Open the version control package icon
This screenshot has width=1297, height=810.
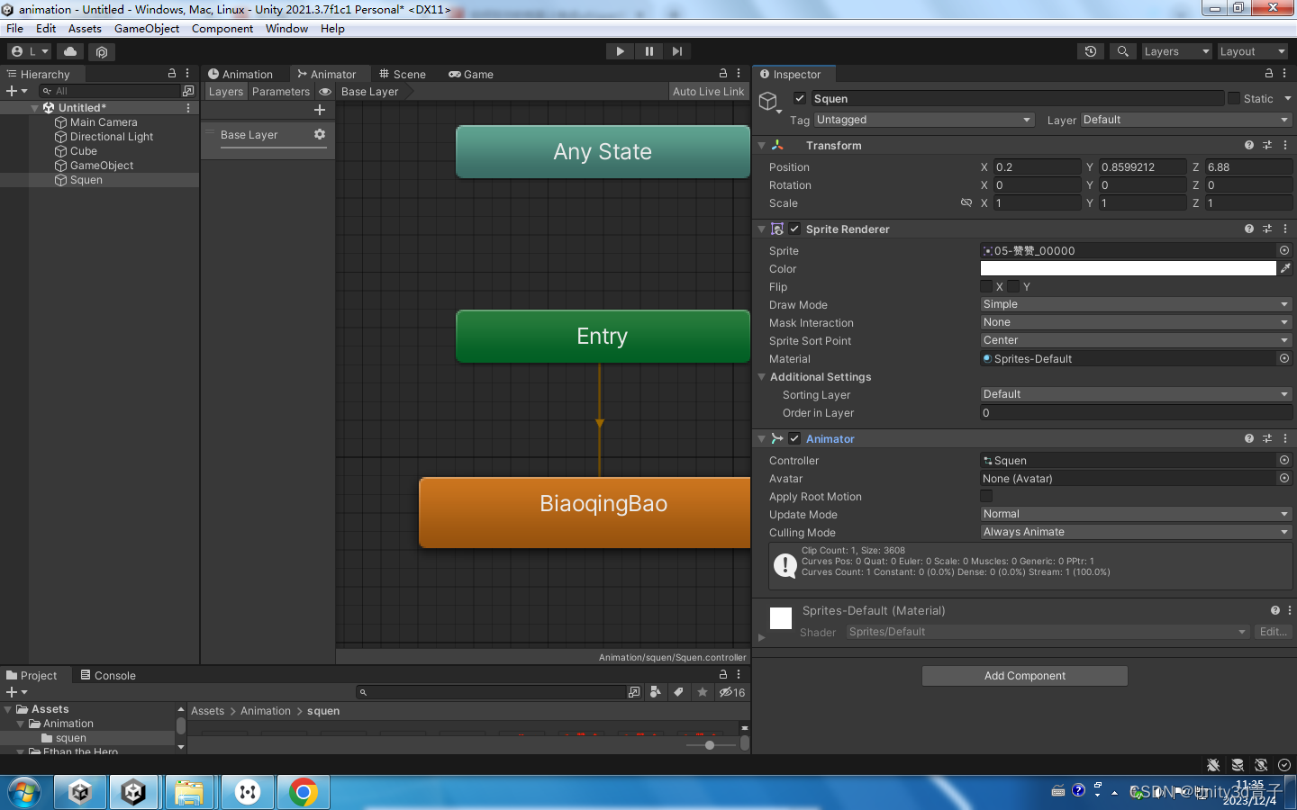tap(101, 51)
